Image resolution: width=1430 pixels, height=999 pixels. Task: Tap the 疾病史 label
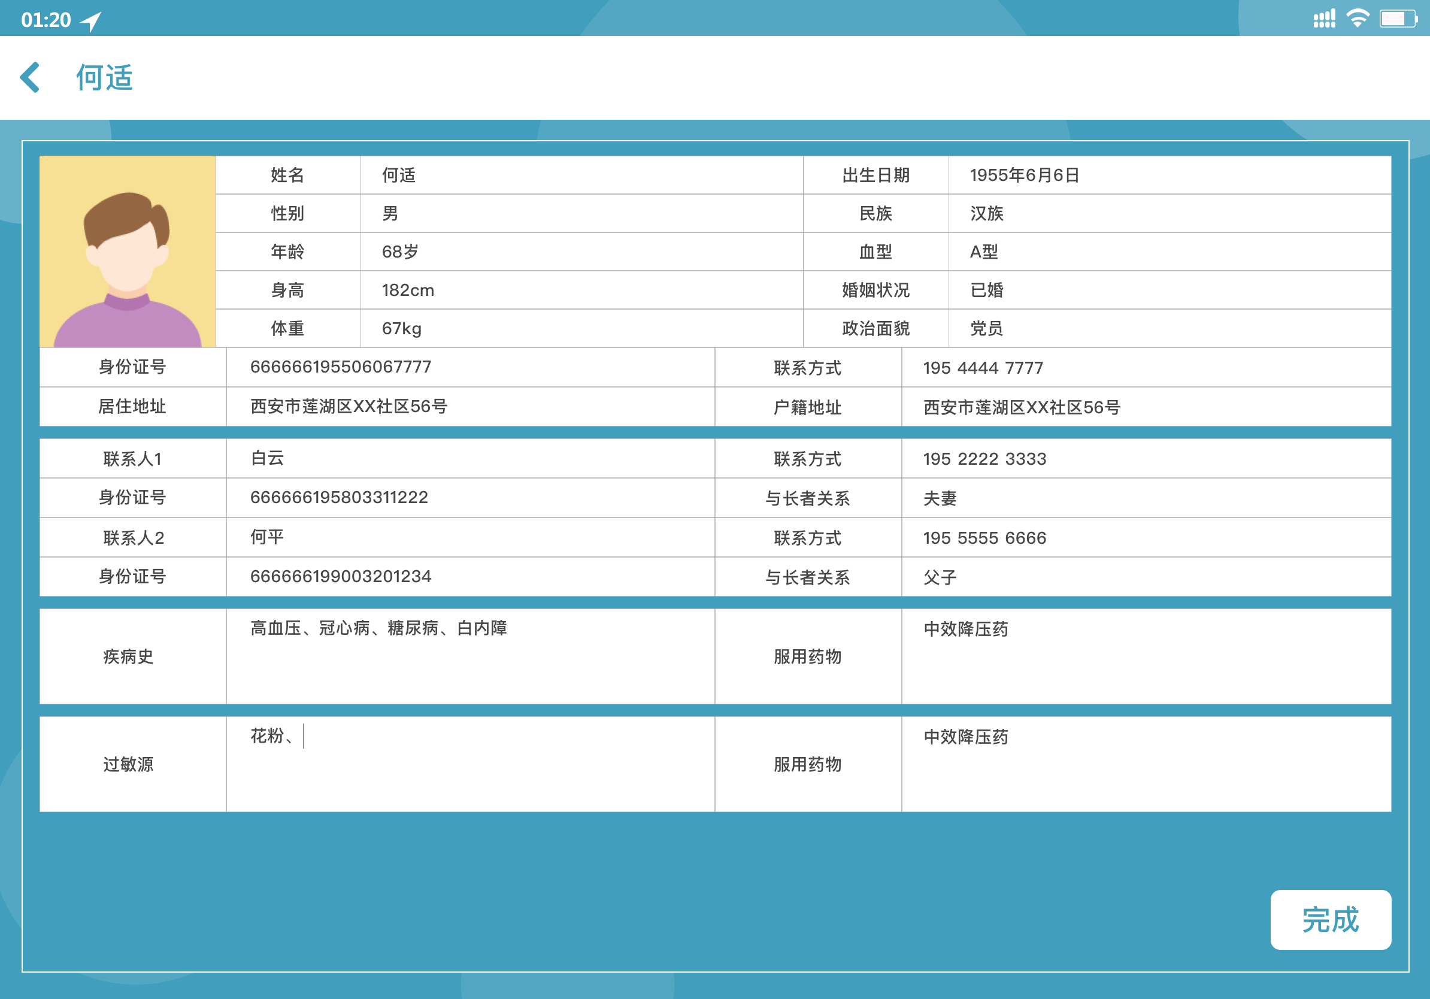click(x=128, y=656)
